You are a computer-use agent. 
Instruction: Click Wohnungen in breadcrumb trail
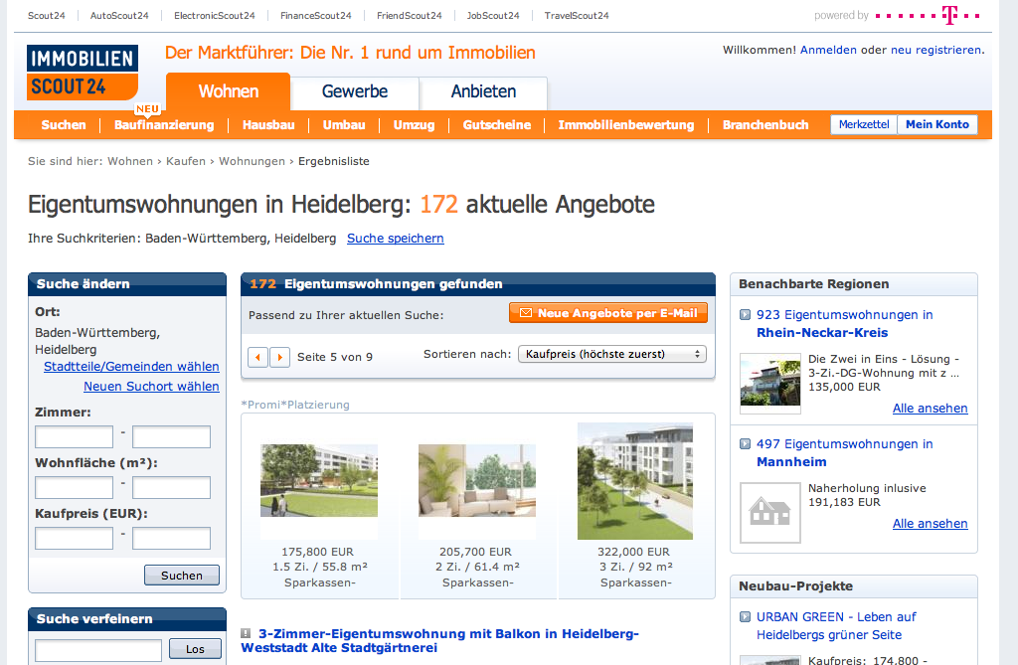pos(252,161)
